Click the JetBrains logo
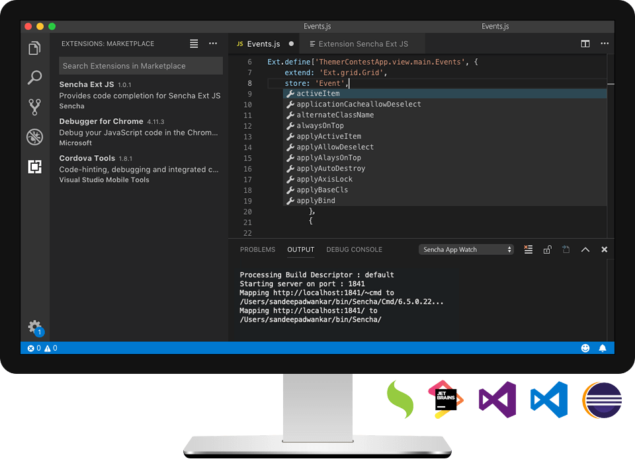 point(445,400)
